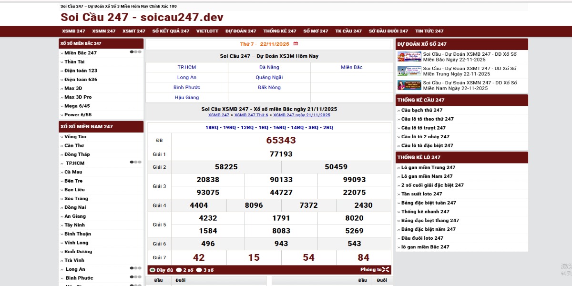Open the calendar icon beside the date
572x286 pixels.
[x=296, y=44]
